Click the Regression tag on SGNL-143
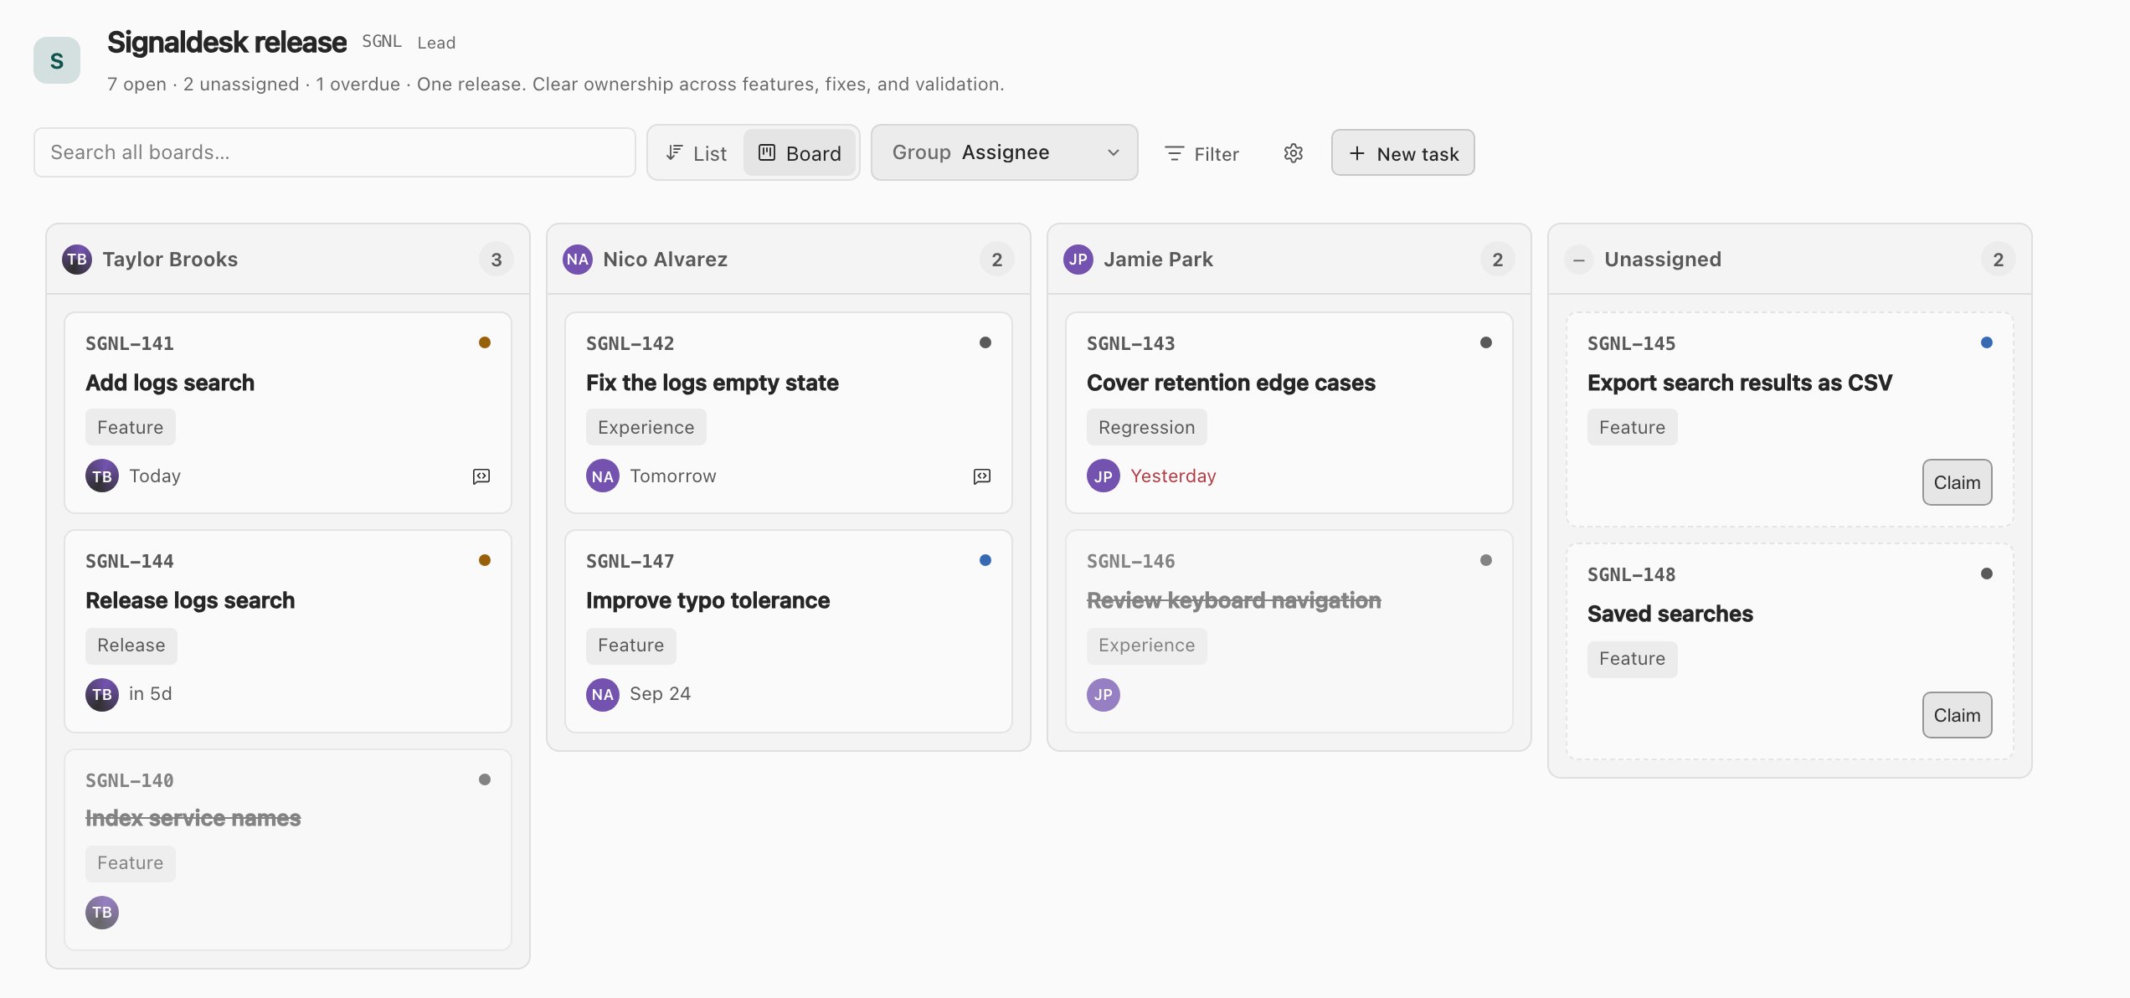Image resolution: width=2130 pixels, height=998 pixels. (1147, 427)
